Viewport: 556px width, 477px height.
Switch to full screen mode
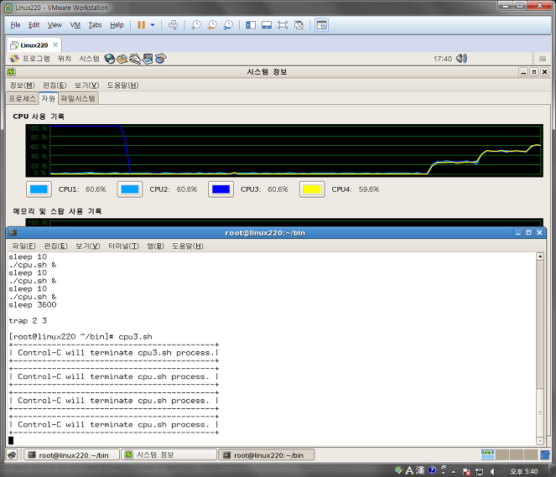pos(283,25)
